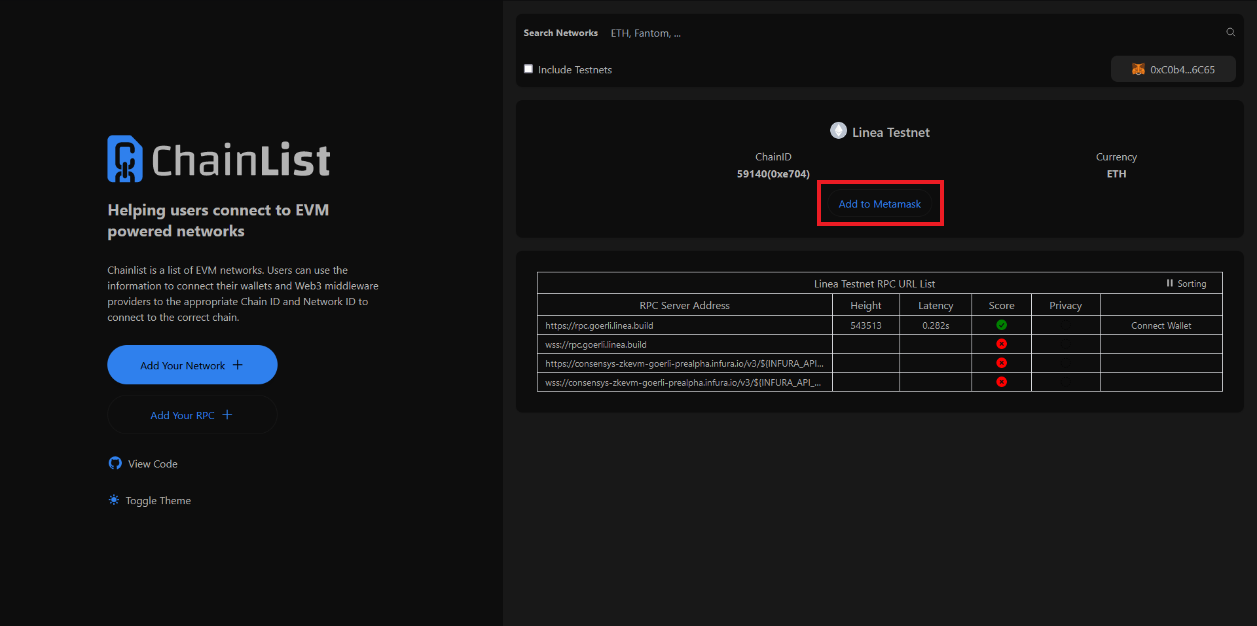
Task: Click the MetaMask fox icon
Action: point(1139,69)
